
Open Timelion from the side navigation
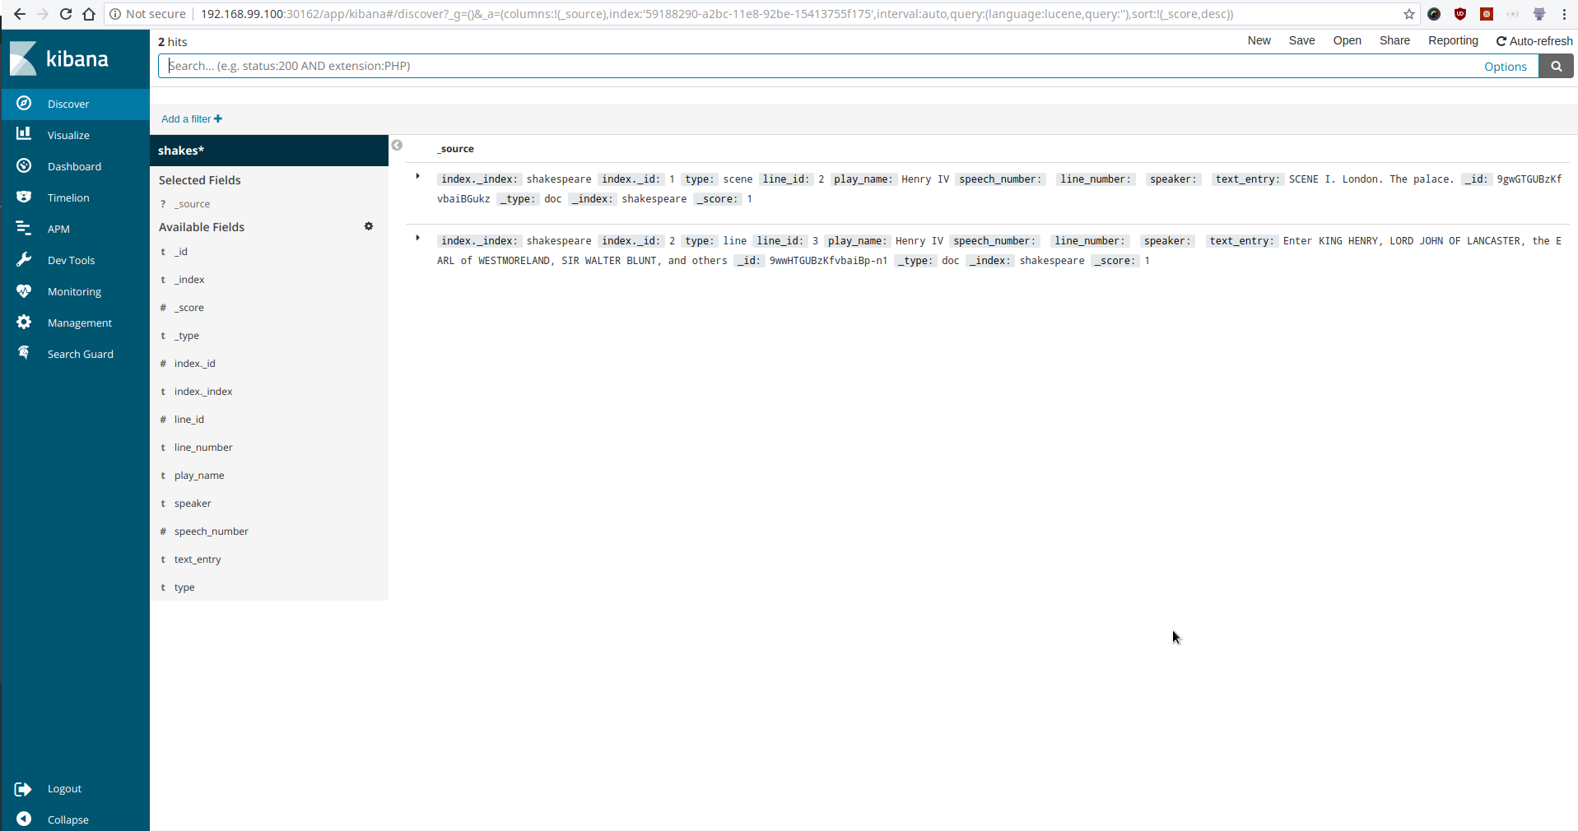(24, 197)
